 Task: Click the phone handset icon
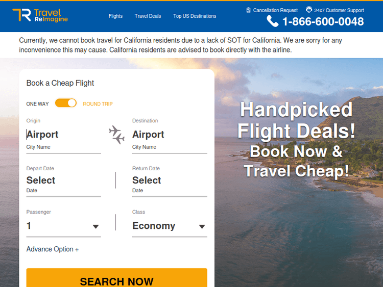coord(273,21)
